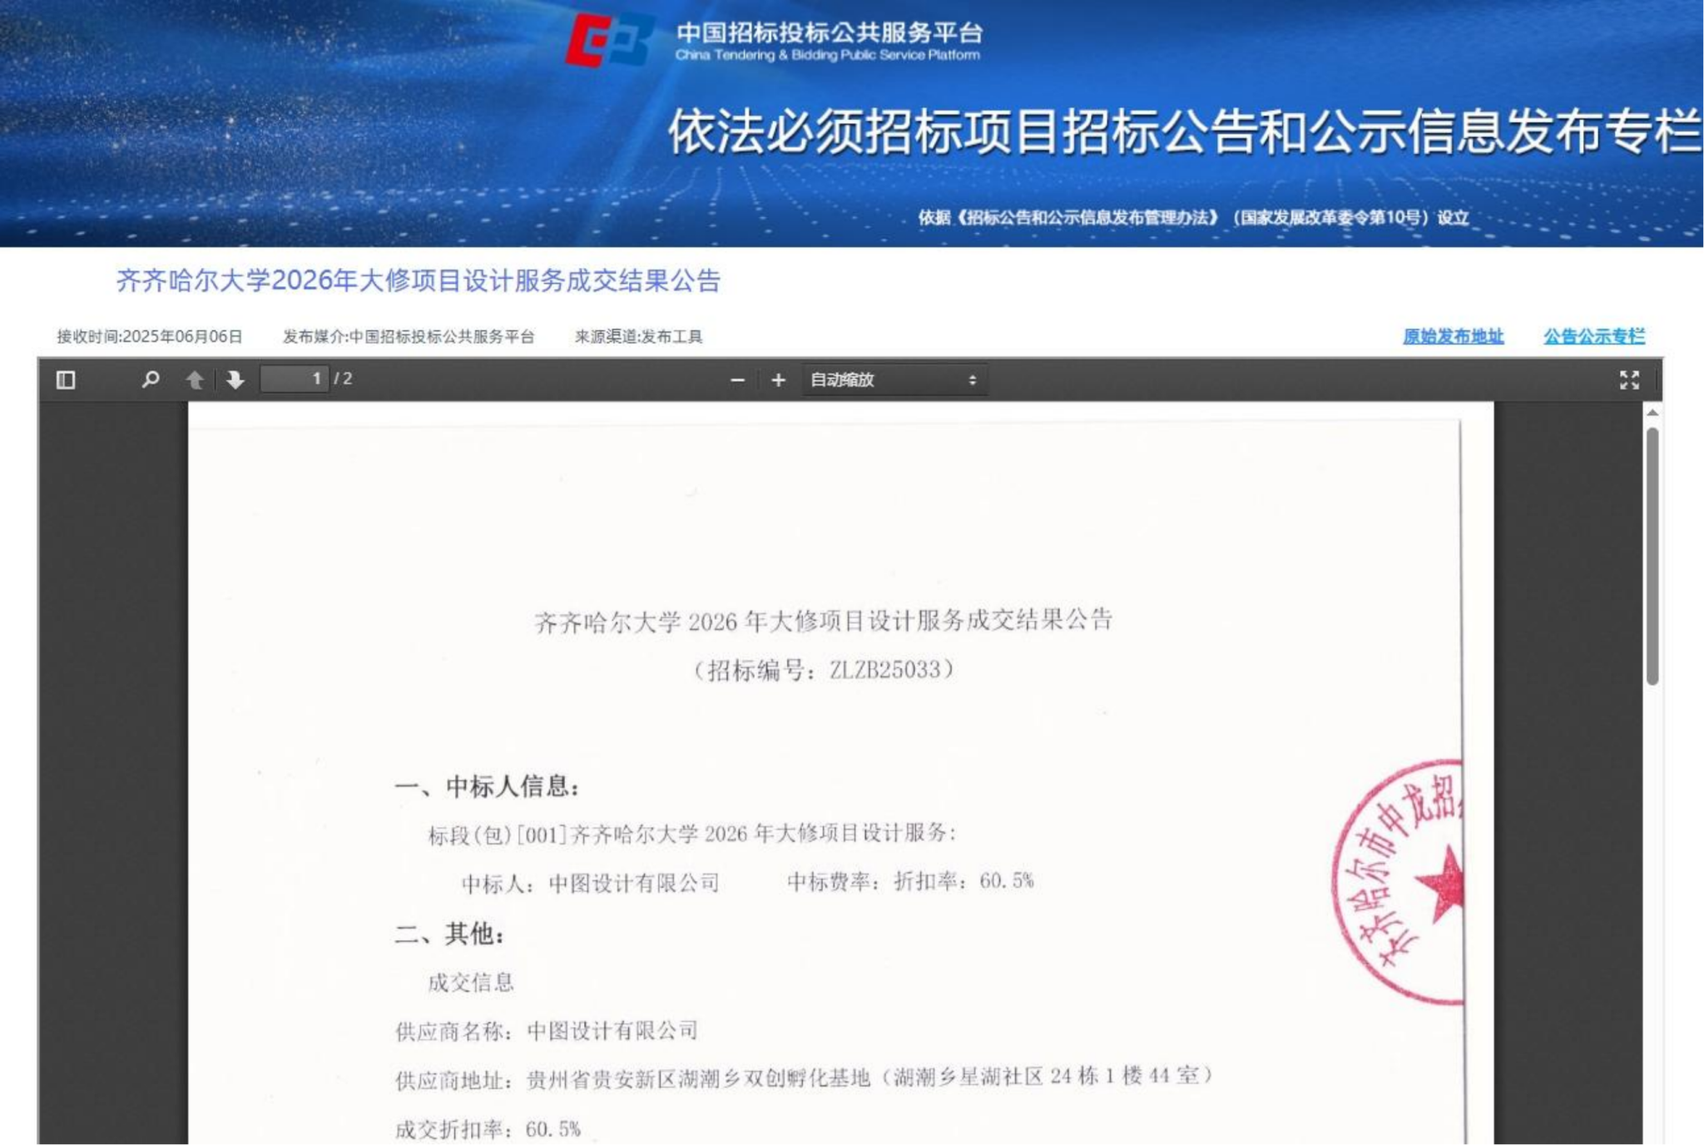Click the 中国招标投标公共服务平台 header text
The height and width of the screenshot is (1145, 1704).
point(829,33)
